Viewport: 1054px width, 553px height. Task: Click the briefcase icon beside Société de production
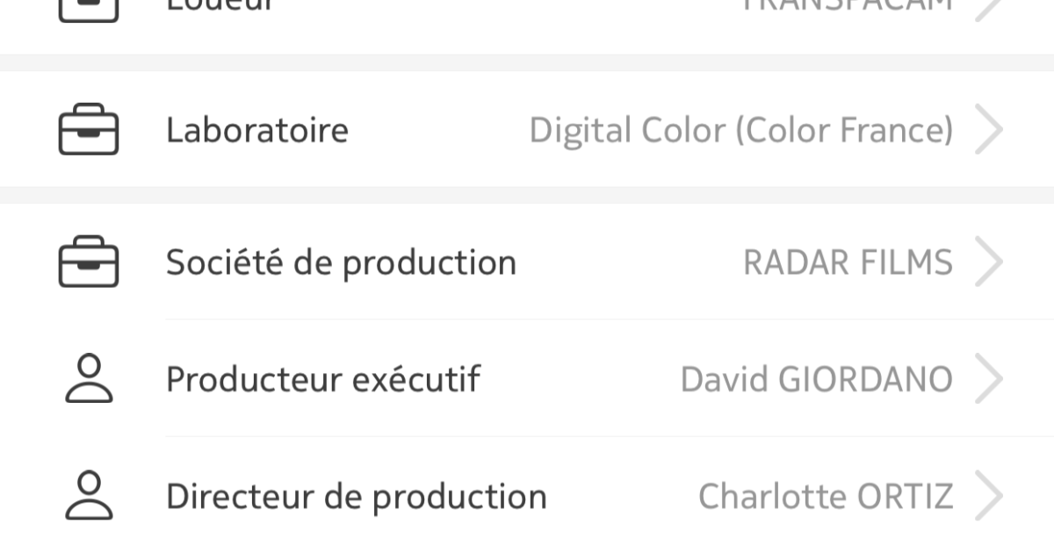(x=89, y=262)
